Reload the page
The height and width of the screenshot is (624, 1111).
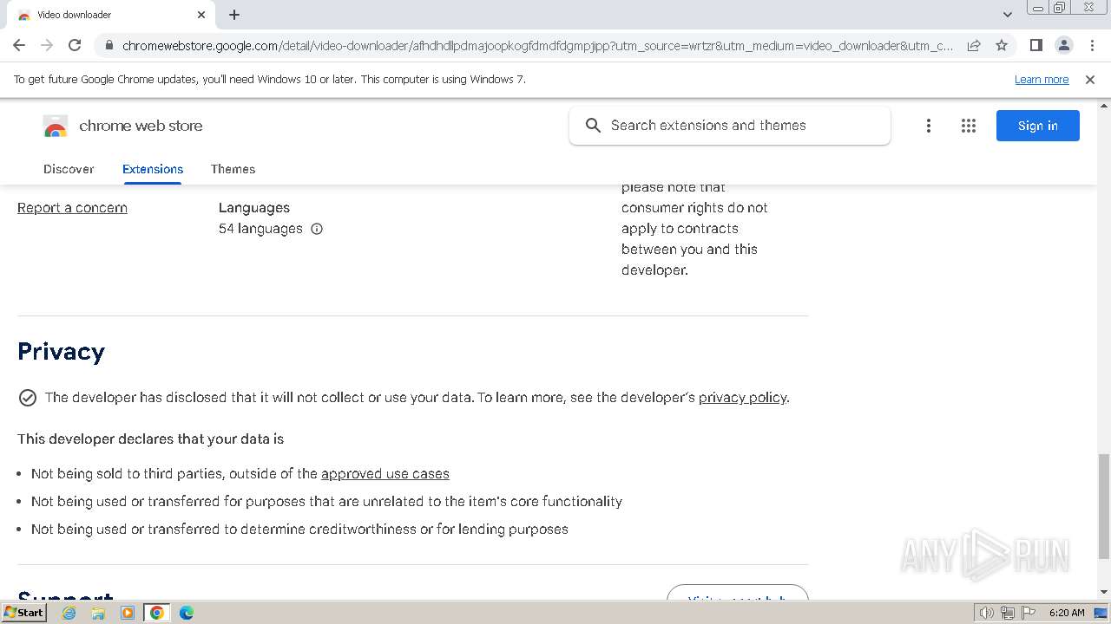click(75, 45)
